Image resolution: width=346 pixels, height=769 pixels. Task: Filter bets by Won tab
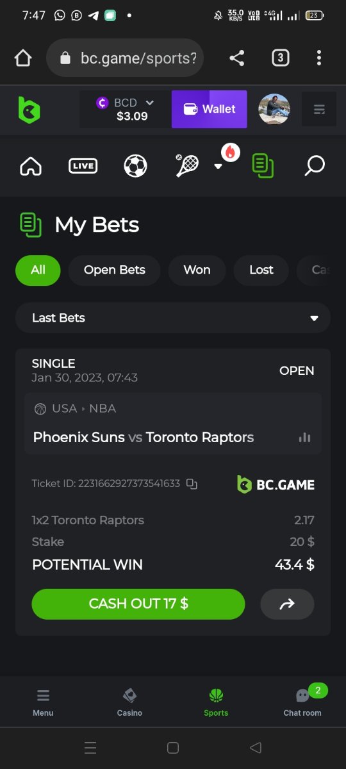(197, 270)
